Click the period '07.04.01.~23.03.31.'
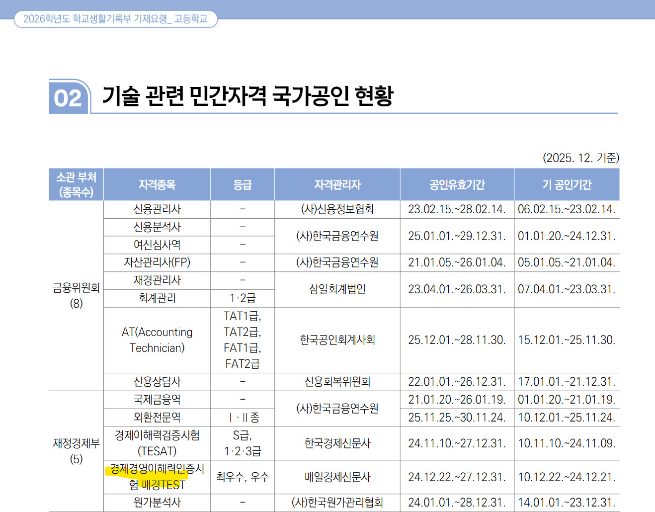Viewport: 655px width, 512px height. click(x=567, y=289)
